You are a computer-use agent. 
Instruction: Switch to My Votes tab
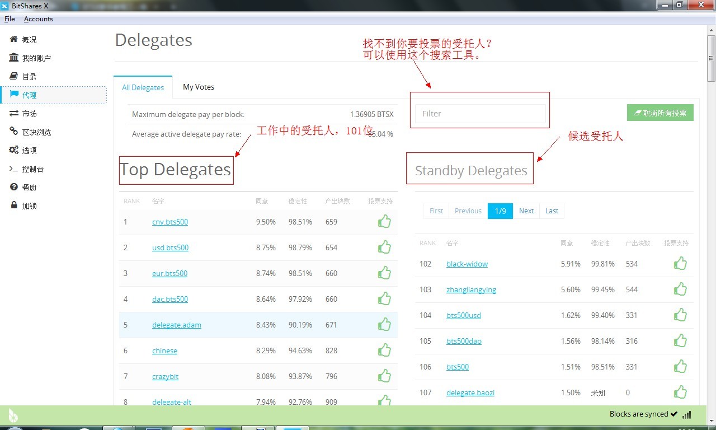click(199, 87)
